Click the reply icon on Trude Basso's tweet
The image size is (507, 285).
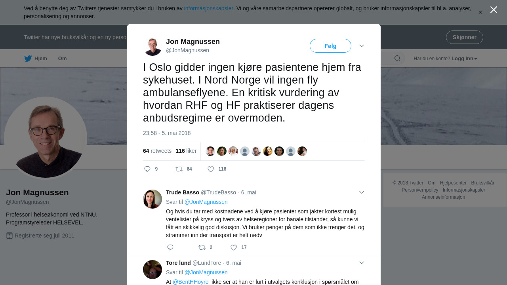170,247
